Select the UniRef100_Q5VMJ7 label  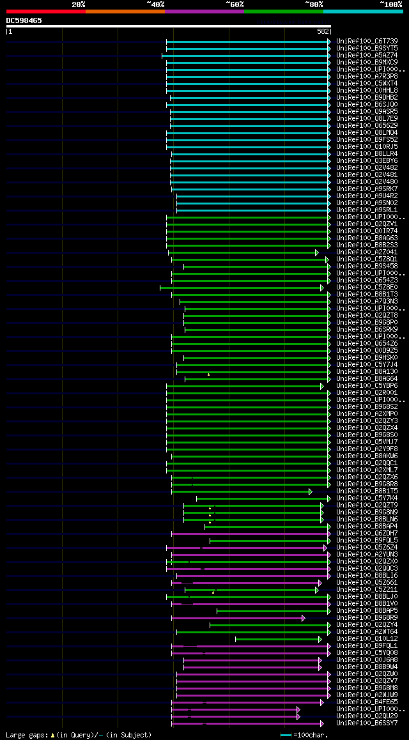pos(367,442)
